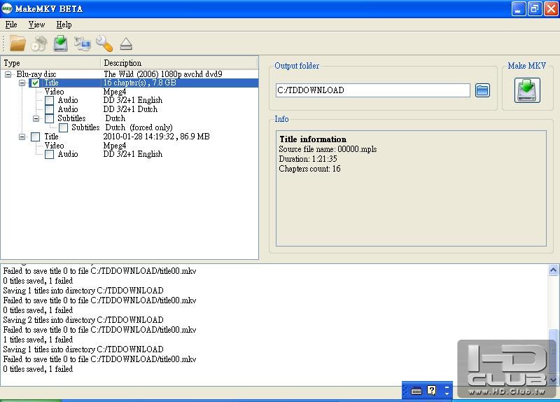The height and width of the screenshot is (402, 560).
Task: Select the Blu-ray disc tree row
Action: (129, 74)
